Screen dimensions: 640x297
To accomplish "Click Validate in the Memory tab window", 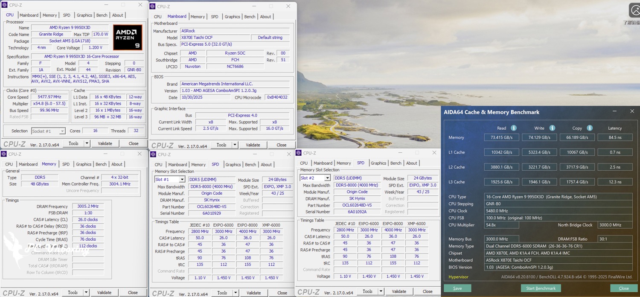I will (x=104, y=293).
